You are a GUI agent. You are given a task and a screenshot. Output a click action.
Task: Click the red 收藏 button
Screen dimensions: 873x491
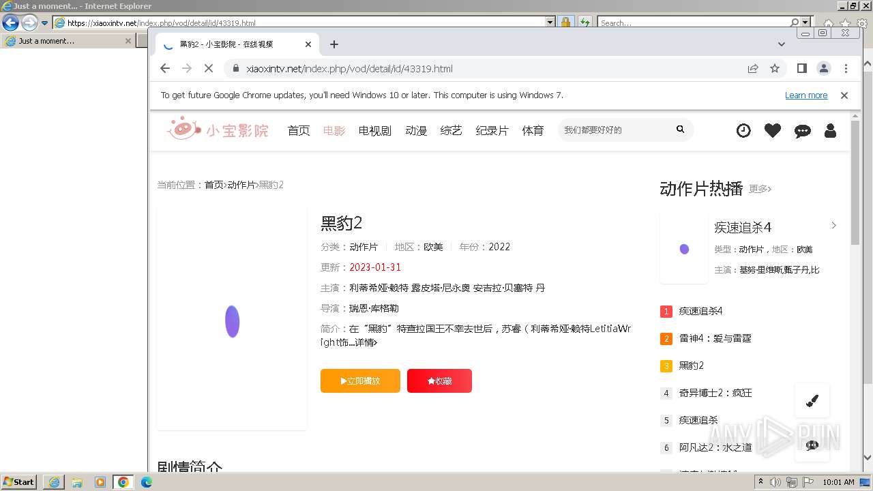[439, 381]
